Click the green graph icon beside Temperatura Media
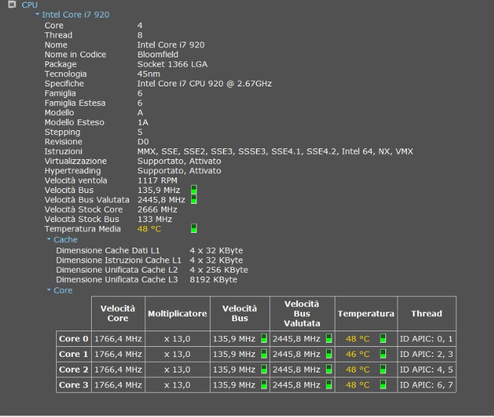The width and height of the screenshot is (494, 417). [194, 228]
